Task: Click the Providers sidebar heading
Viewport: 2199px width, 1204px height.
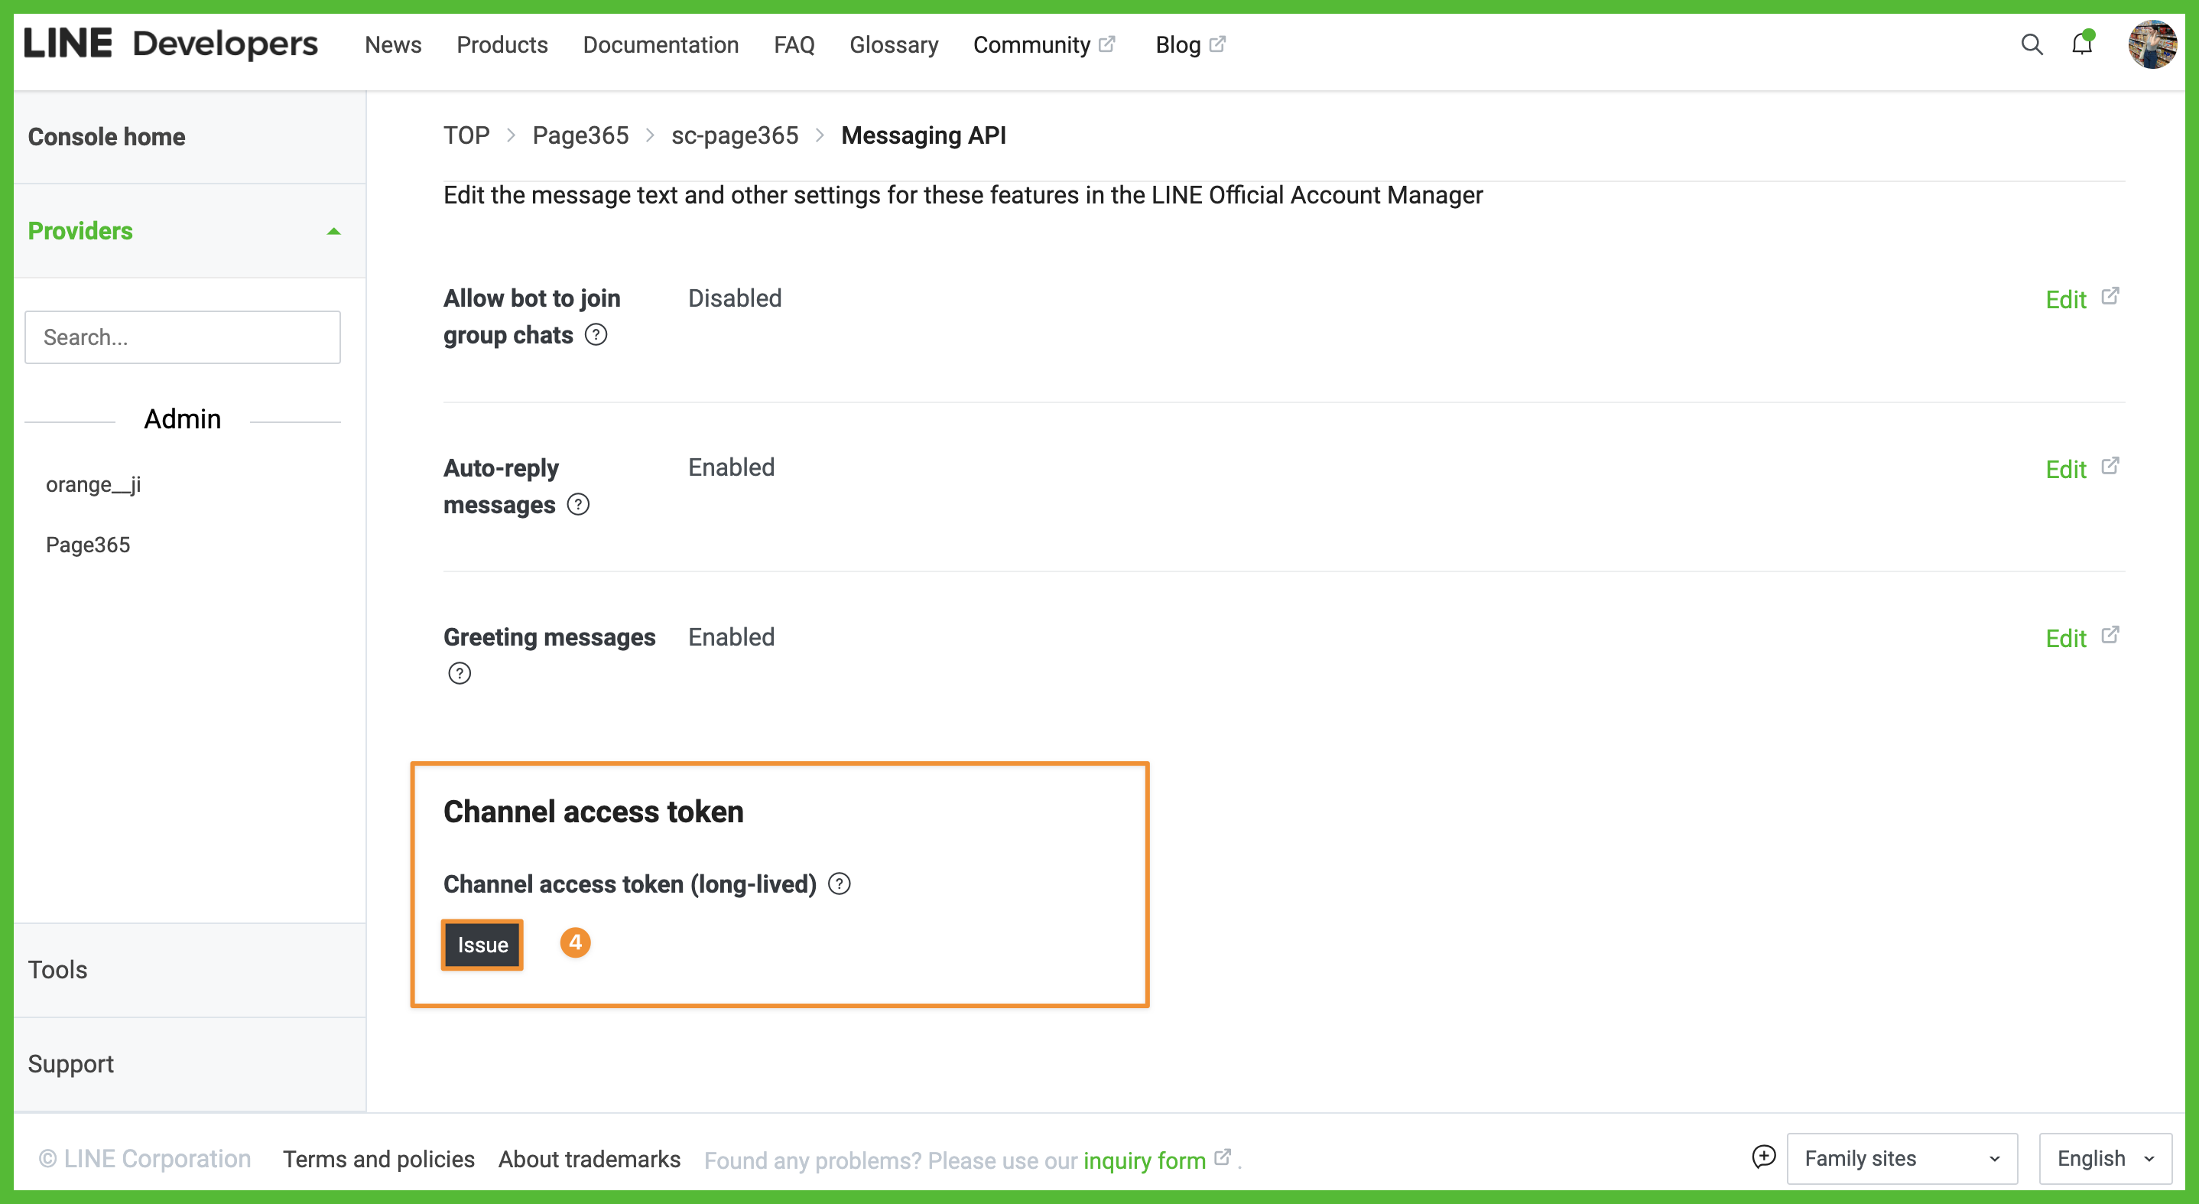Action: (80, 230)
